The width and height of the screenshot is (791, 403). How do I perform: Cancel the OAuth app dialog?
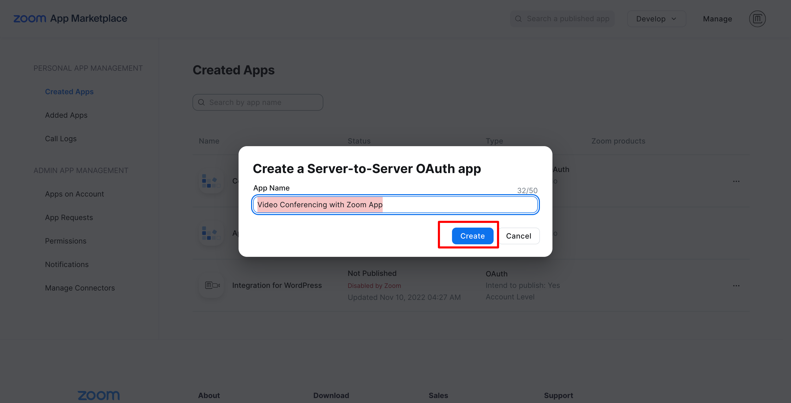tap(518, 236)
